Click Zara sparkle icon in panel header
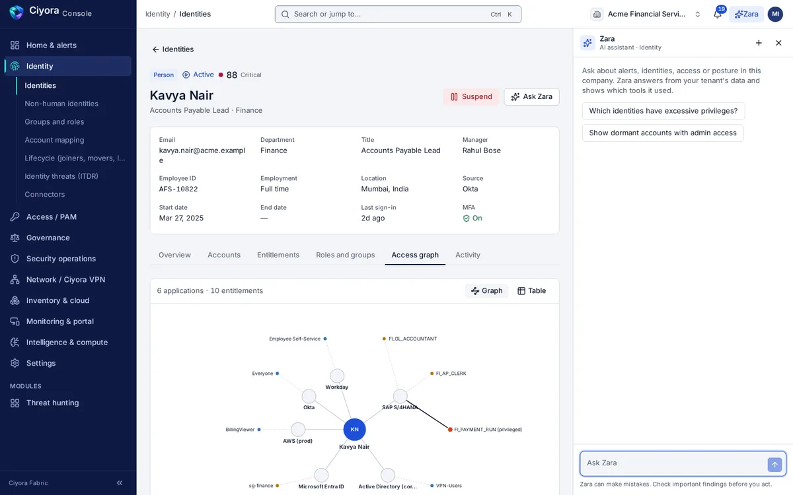Screen dimensions: 793x495 pyautogui.click(x=587, y=43)
